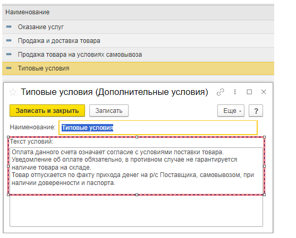This screenshot has width=296, height=238.
Task: Open help with the question mark button
Action: click(x=256, y=111)
